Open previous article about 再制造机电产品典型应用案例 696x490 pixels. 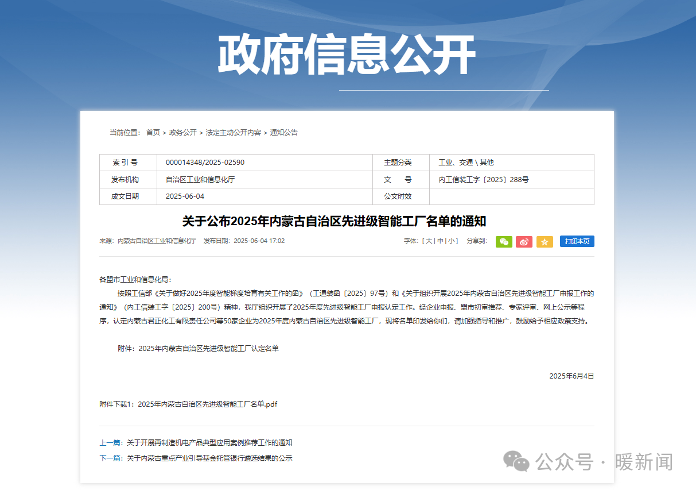coord(209,443)
